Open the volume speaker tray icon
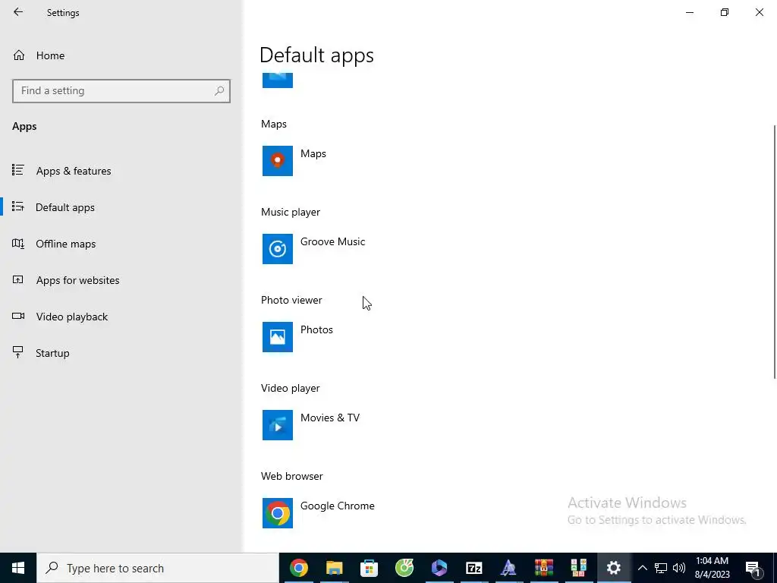The height and width of the screenshot is (583, 777). 679,568
